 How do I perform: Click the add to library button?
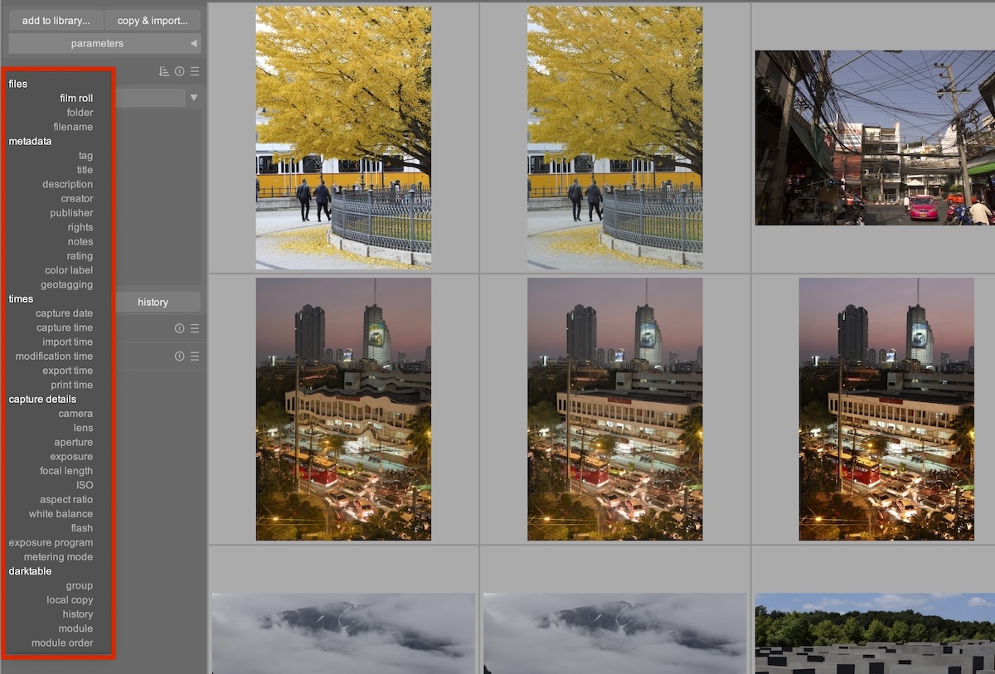pyautogui.click(x=56, y=21)
